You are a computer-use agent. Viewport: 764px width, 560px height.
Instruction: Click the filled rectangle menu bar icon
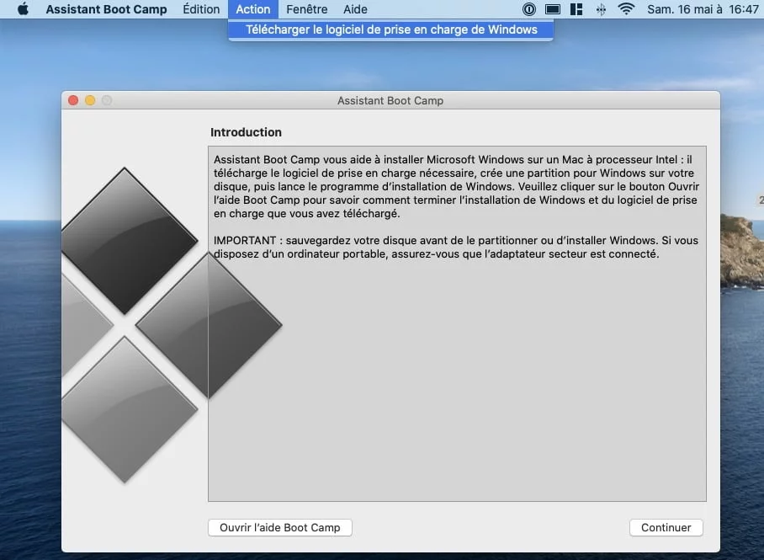click(x=553, y=9)
